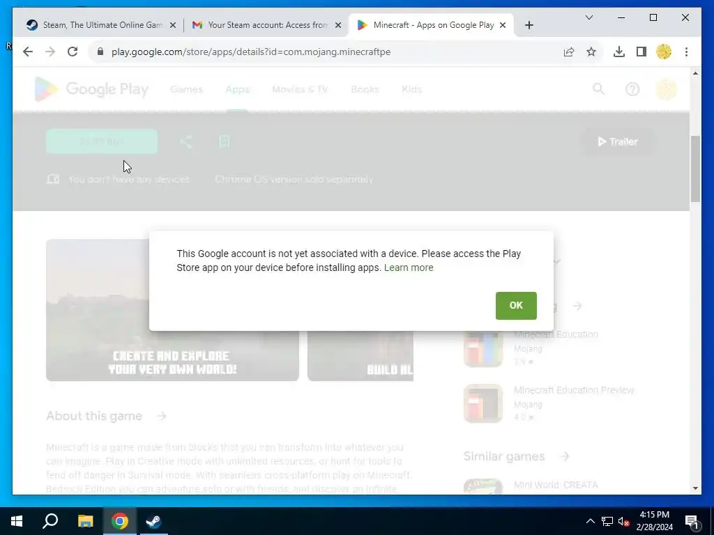Open the Apps section
The height and width of the screenshot is (535, 714).
[237, 89]
